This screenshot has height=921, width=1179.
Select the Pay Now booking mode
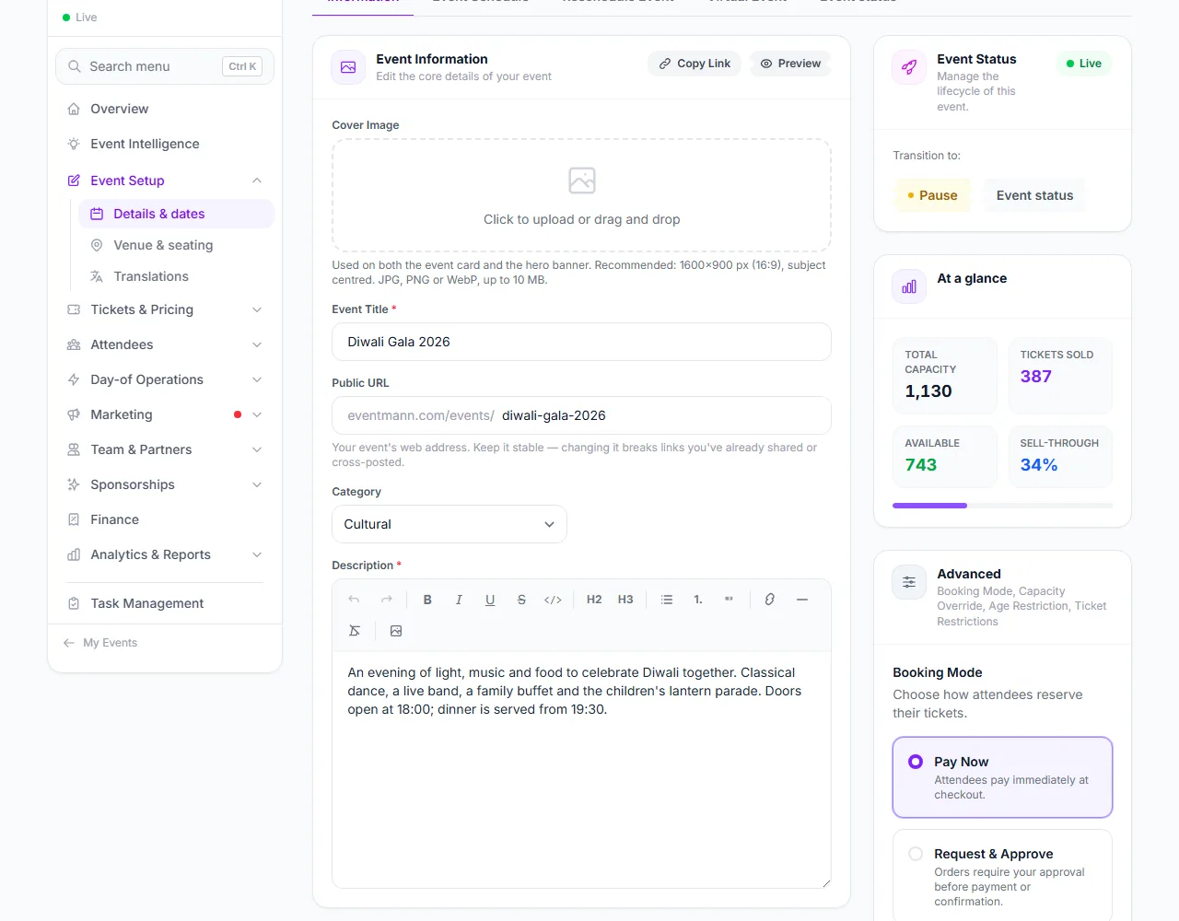pos(1002,777)
